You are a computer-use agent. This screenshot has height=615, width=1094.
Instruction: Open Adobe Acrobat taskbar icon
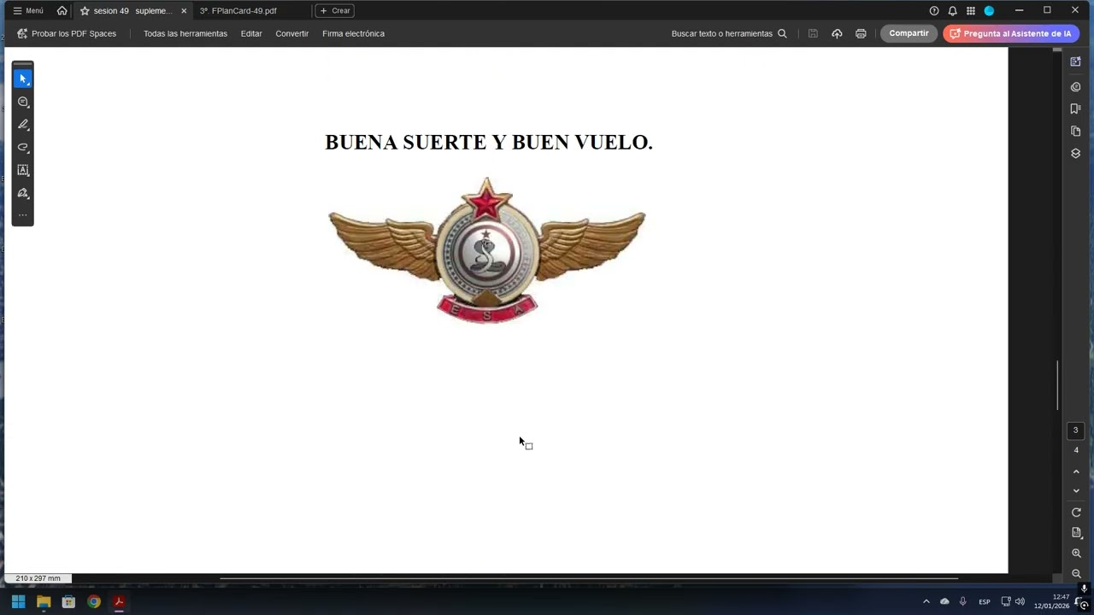pyautogui.click(x=119, y=601)
